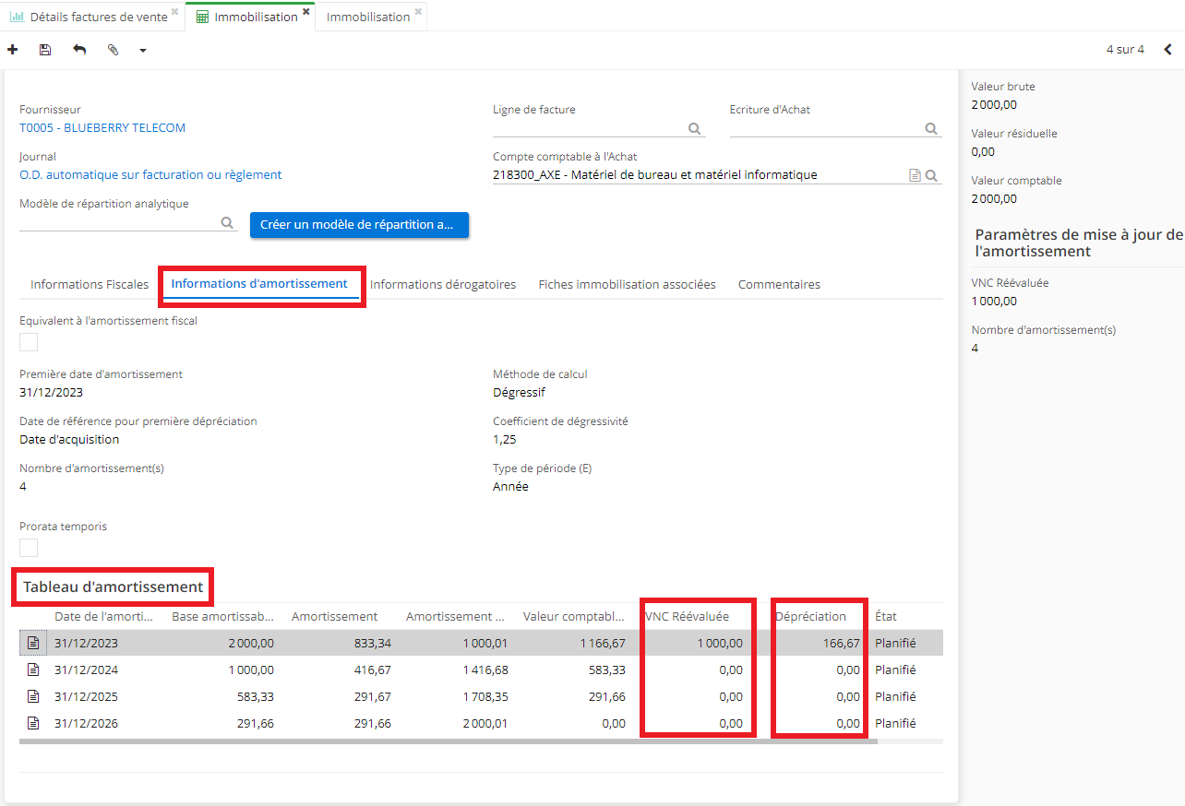Screen dimensions: 1185x806
Task: Open the 31/12/2023 amortization line icon
Action: coord(33,644)
